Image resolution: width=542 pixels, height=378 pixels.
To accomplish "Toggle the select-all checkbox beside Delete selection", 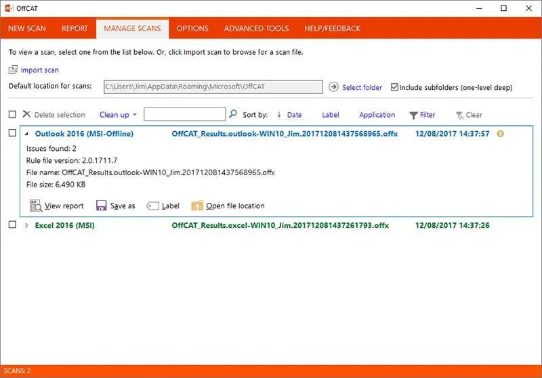I will (12, 114).
